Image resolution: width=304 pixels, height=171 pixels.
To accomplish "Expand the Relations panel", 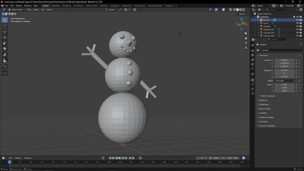I will pyautogui.click(x=263, y=100).
